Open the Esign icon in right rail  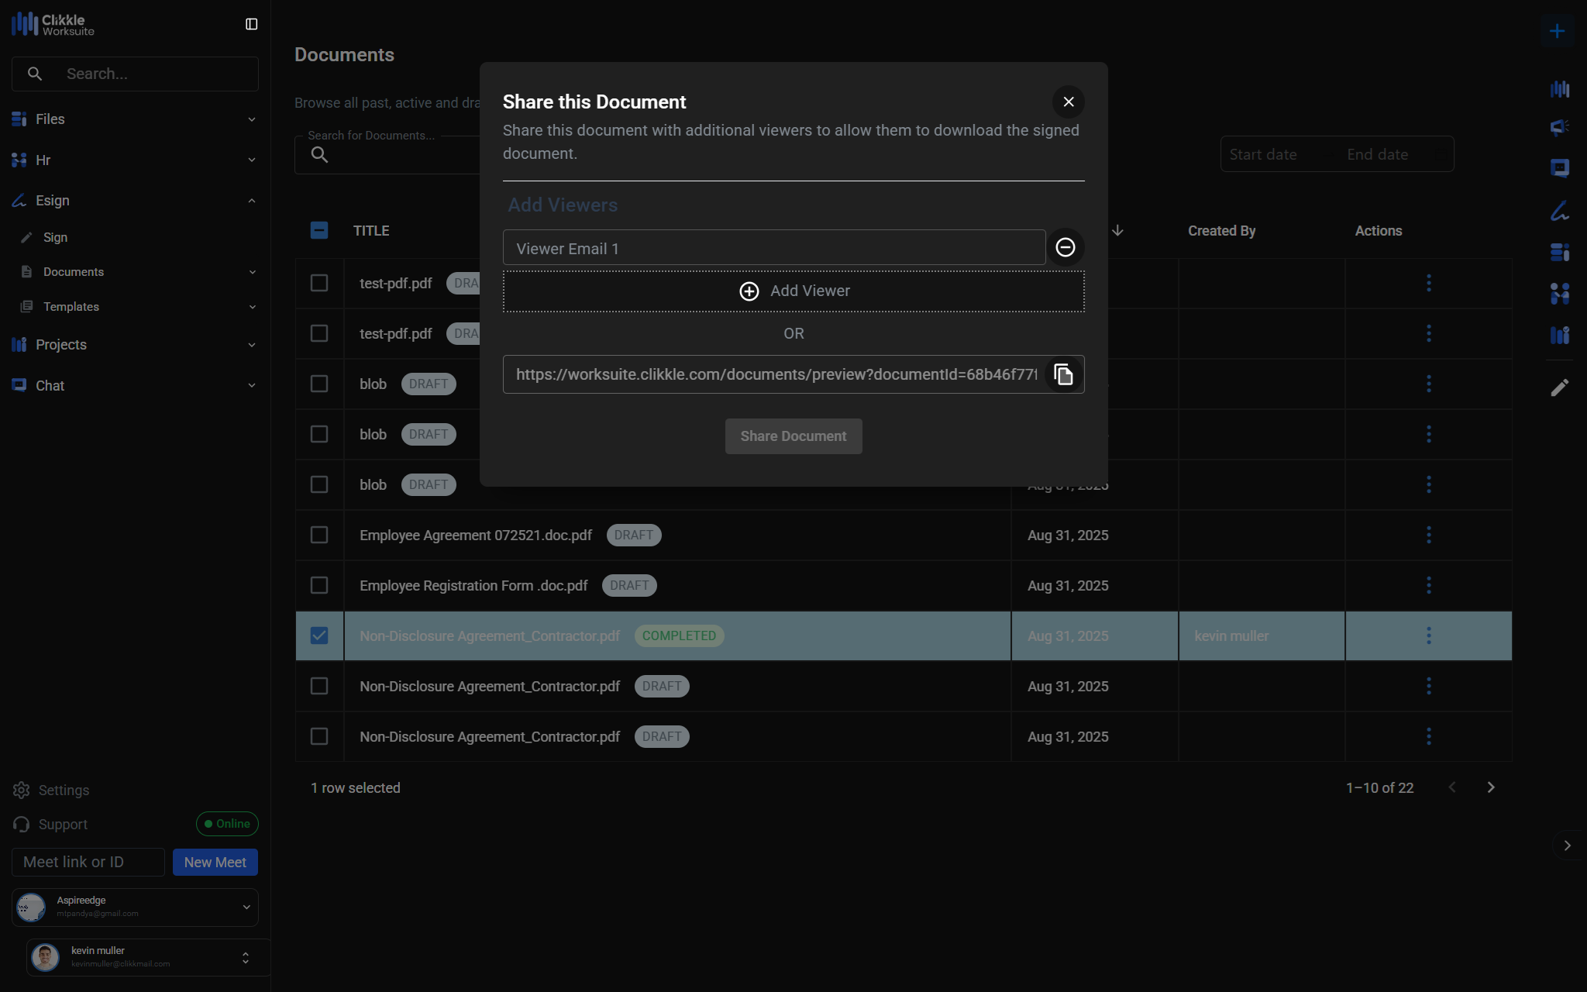point(1559,211)
